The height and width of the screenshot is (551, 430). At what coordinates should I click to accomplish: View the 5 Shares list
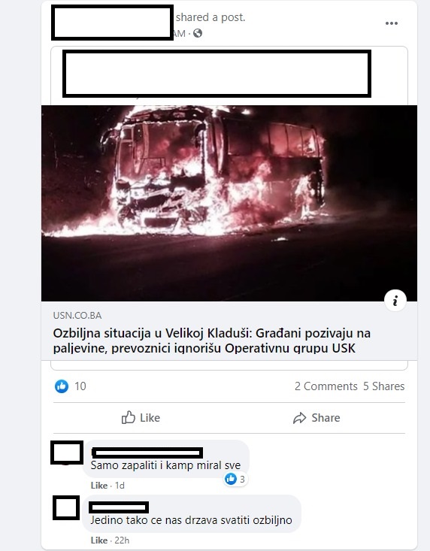coord(383,386)
